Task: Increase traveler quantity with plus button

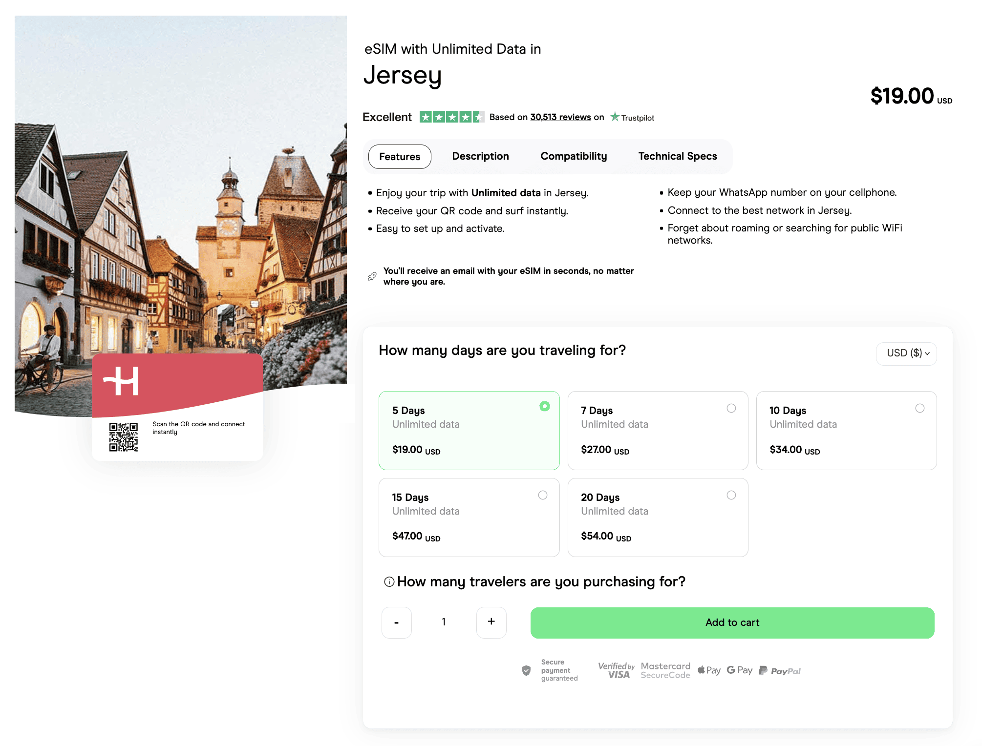Action: pos(491,622)
